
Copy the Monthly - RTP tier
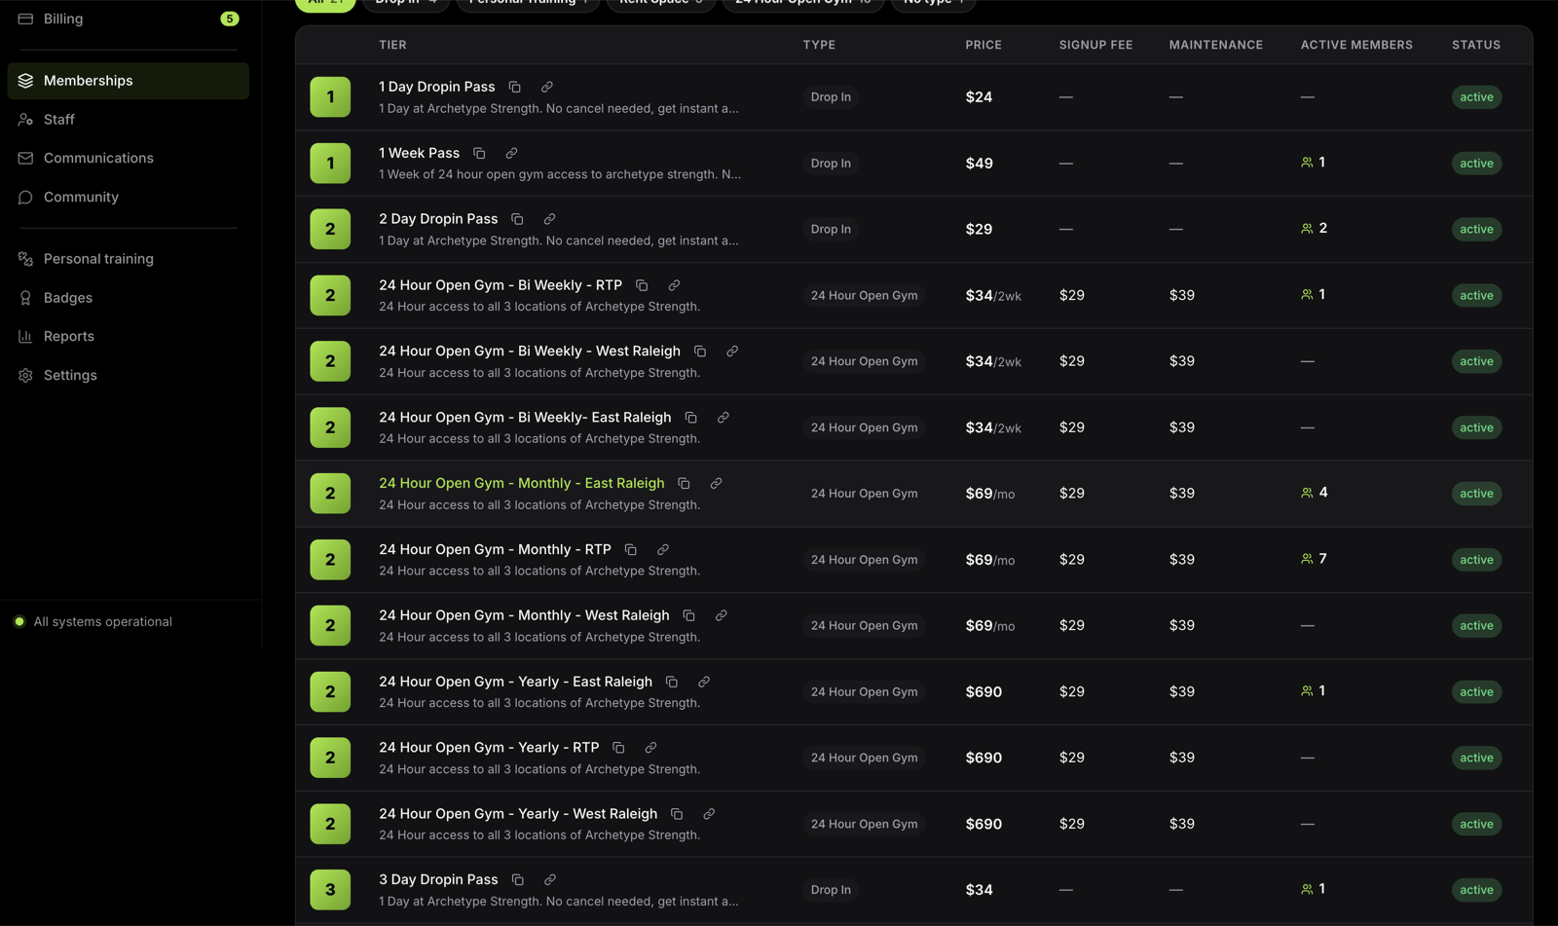point(631,550)
